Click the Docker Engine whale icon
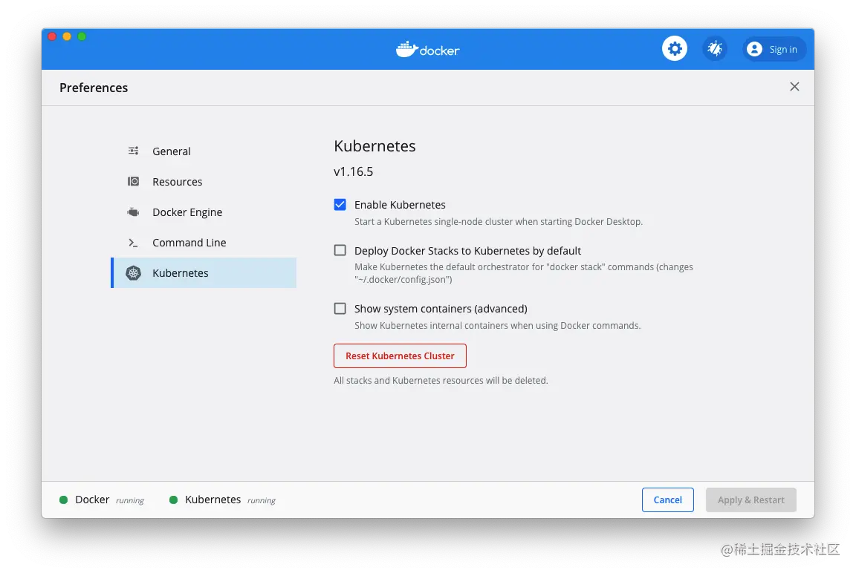 click(x=133, y=212)
